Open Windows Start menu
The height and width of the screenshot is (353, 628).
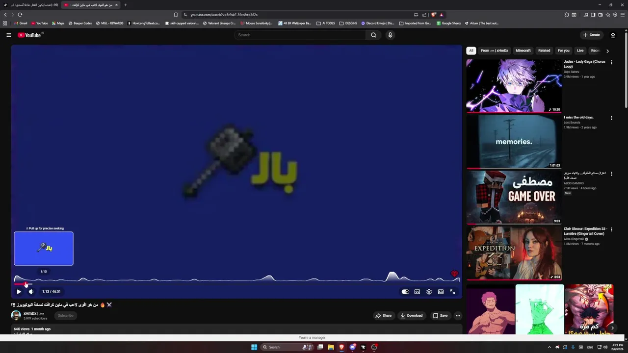(x=254, y=347)
